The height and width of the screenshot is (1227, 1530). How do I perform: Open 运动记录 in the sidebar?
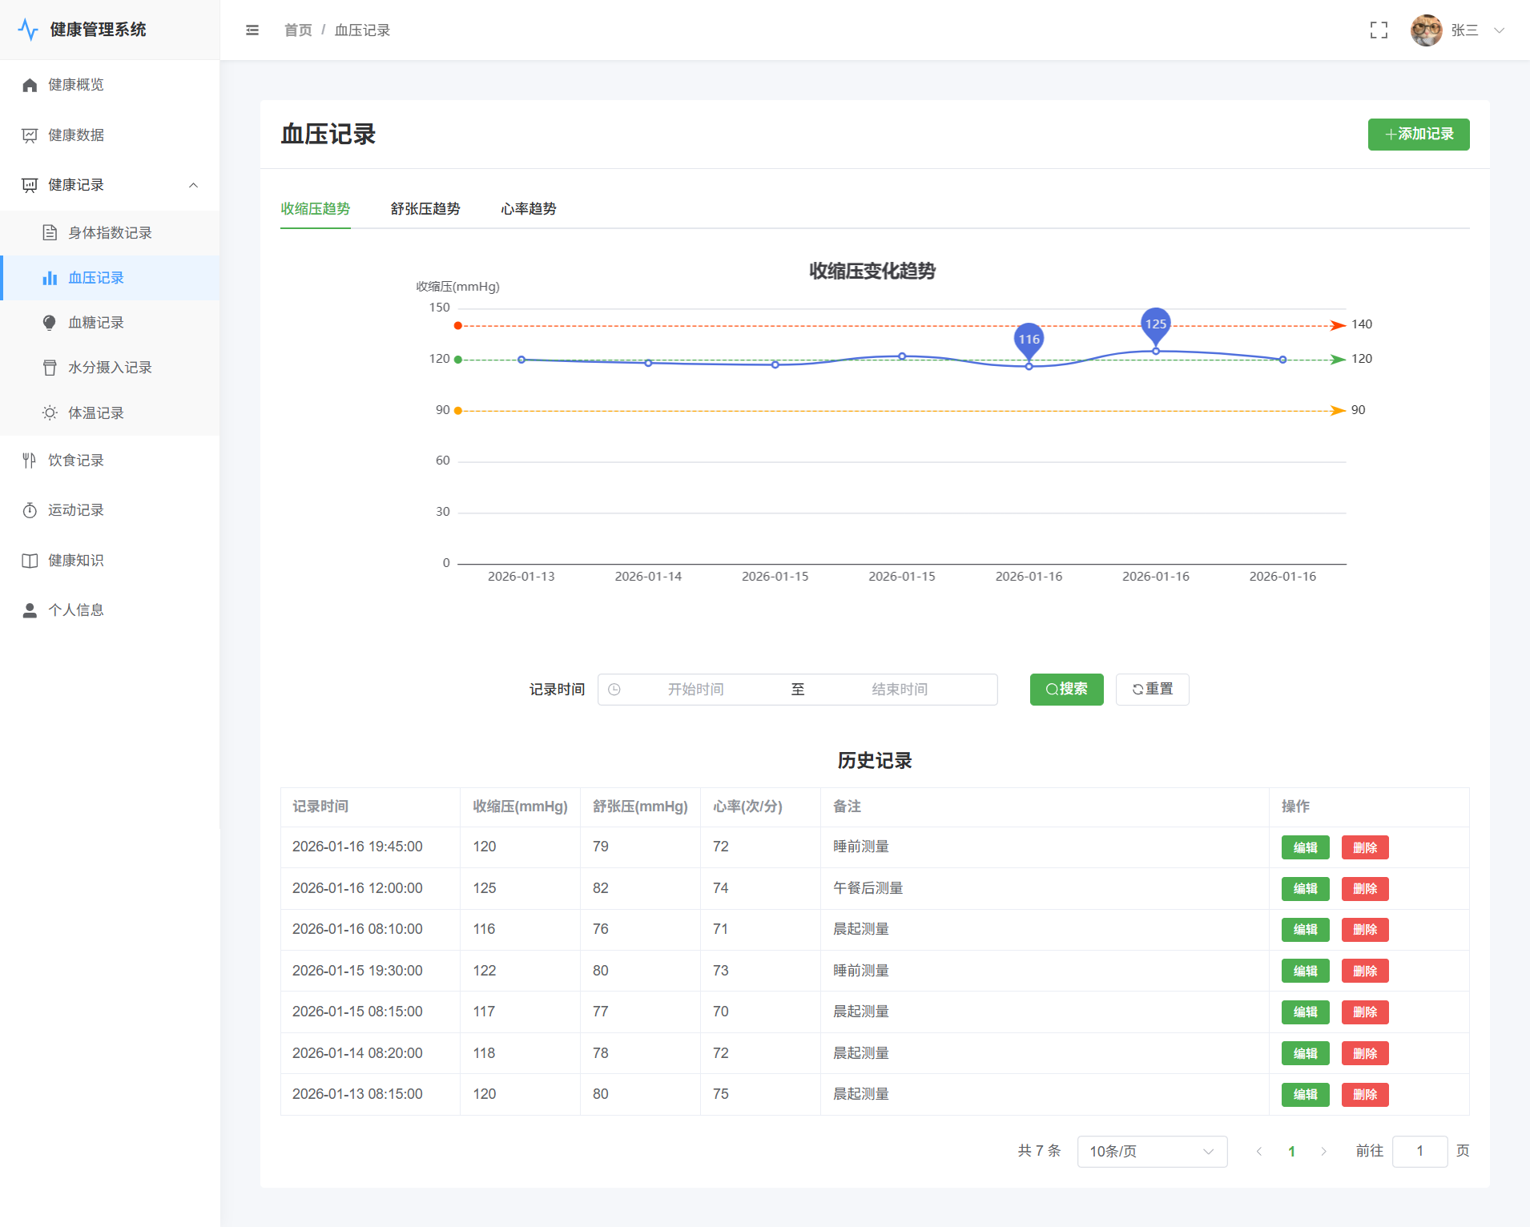76,510
